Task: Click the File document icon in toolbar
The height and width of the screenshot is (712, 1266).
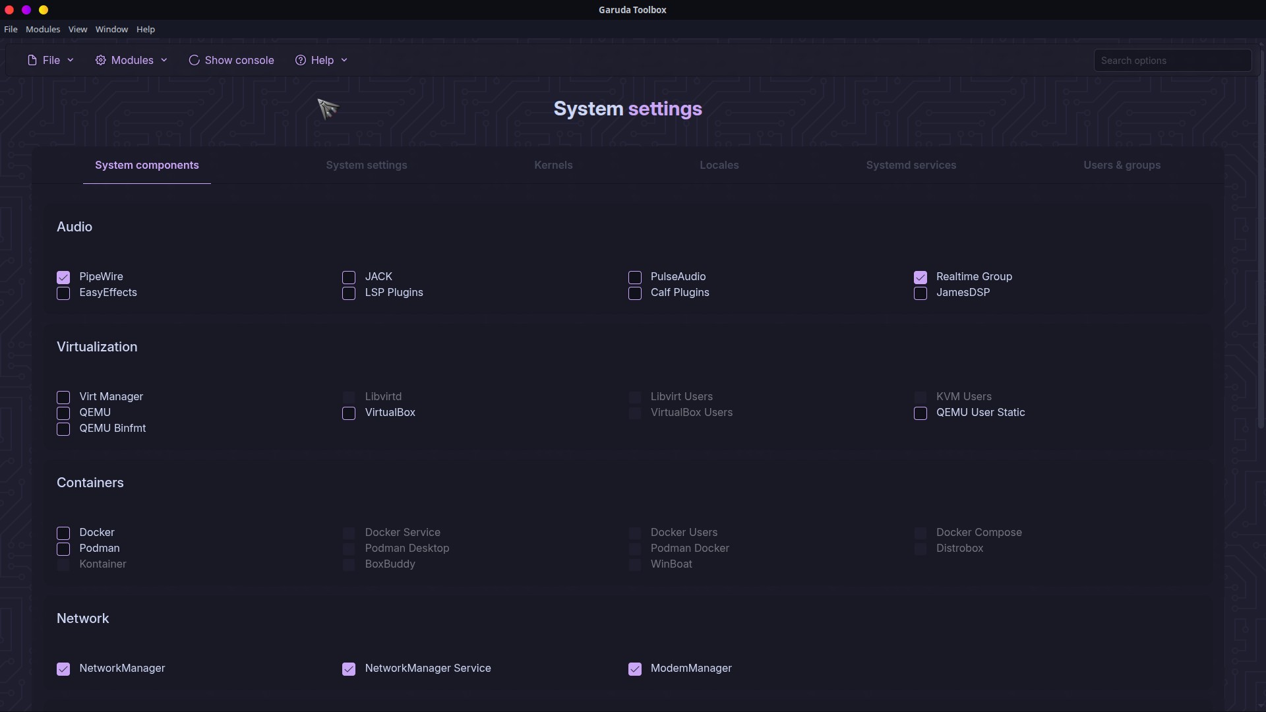Action: (x=32, y=60)
